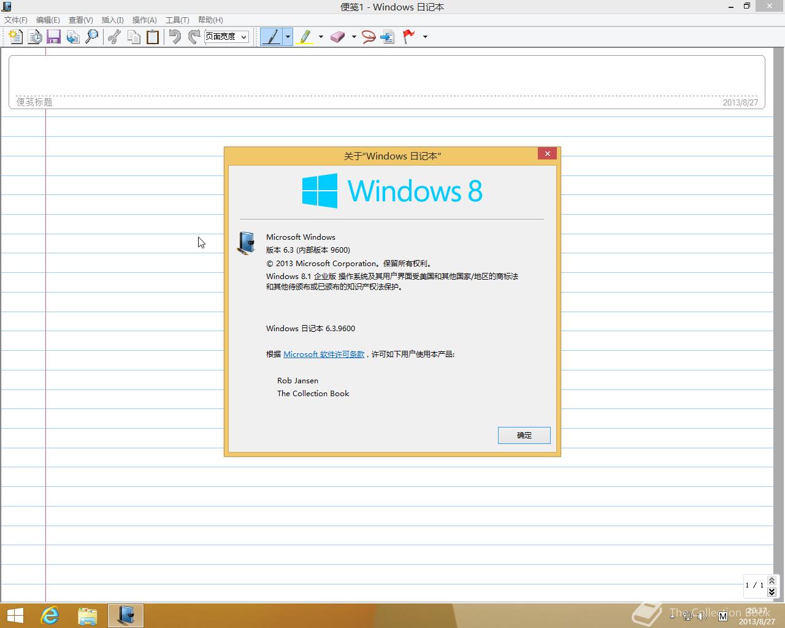Click the red Flag tool icon

[x=409, y=37]
